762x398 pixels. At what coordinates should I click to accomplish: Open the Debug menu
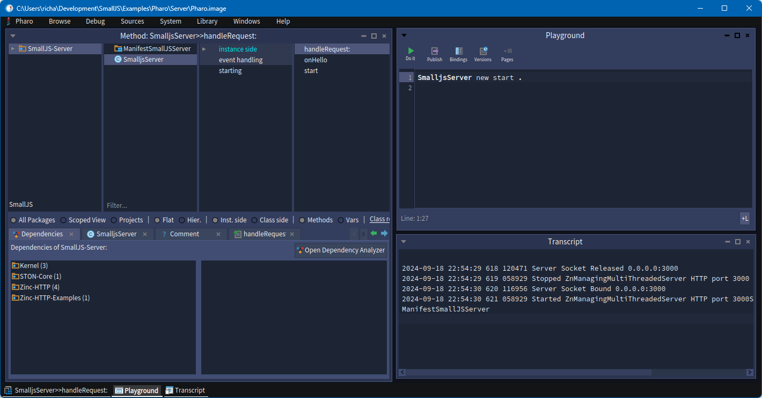(96, 21)
